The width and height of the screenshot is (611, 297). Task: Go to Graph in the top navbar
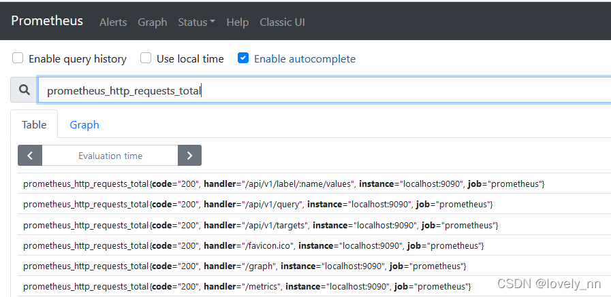point(153,22)
